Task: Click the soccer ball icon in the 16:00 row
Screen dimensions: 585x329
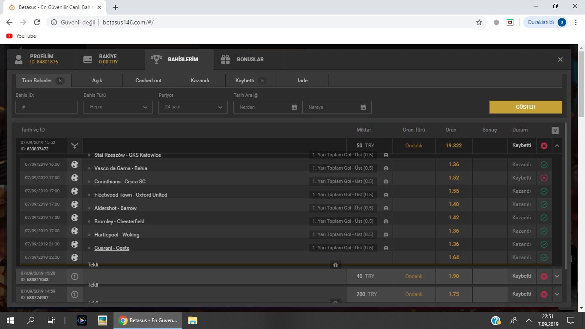Action: [75, 164]
